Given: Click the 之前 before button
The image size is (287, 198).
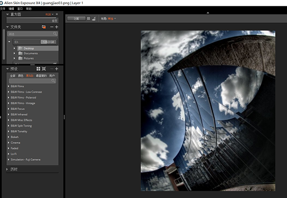Looking at the screenshot, I should tap(76, 19).
